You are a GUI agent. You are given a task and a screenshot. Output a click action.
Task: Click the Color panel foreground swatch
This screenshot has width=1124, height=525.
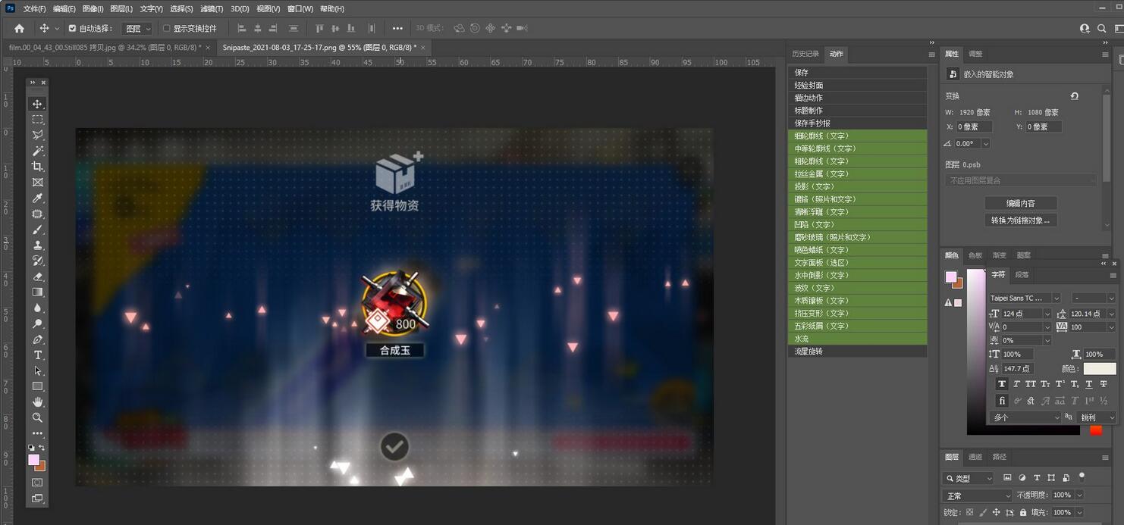click(950, 277)
